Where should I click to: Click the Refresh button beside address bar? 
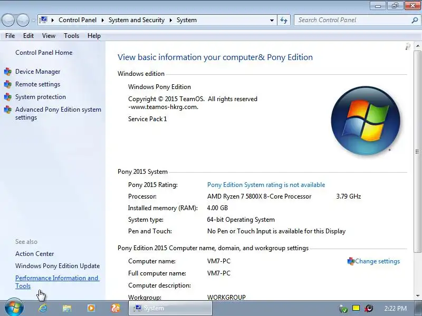coord(284,20)
